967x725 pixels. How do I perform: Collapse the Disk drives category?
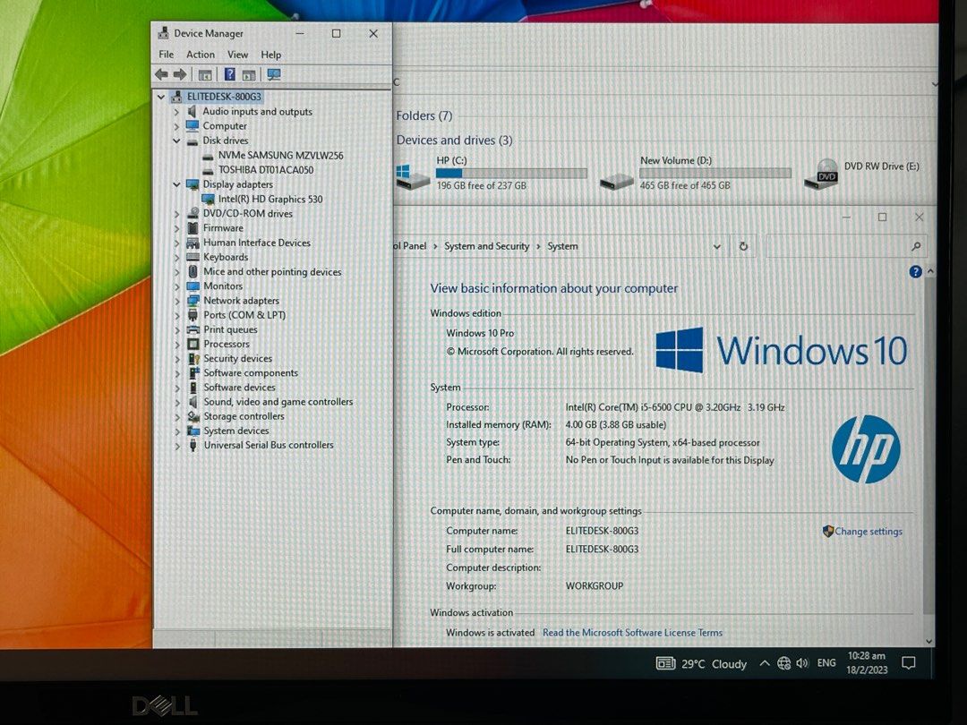(x=176, y=141)
